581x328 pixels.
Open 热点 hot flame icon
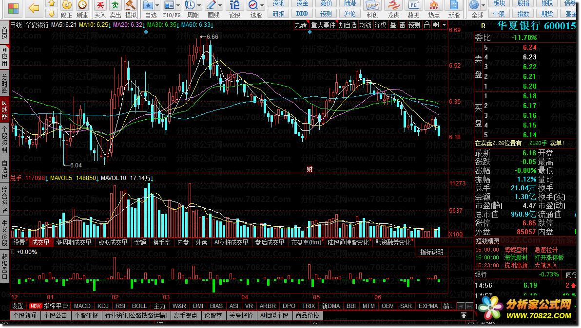pyautogui.click(x=433, y=5)
